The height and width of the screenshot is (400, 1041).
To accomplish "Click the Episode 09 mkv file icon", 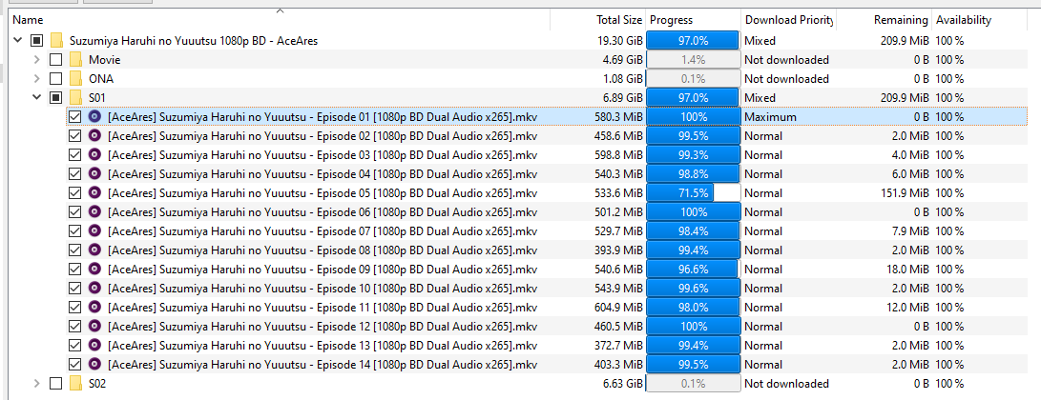I will pos(94,270).
